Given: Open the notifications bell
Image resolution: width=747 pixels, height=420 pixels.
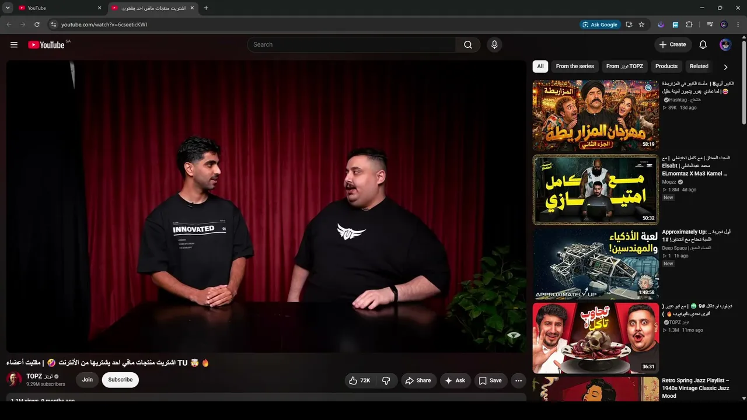Looking at the screenshot, I should (703, 45).
